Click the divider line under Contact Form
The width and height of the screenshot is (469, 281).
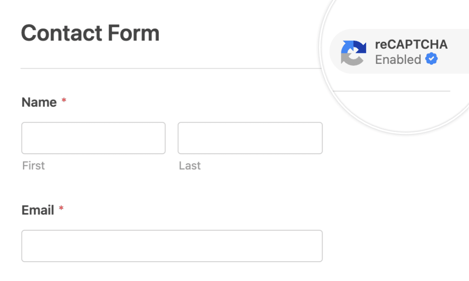pyautogui.click(x=168, y=68)
